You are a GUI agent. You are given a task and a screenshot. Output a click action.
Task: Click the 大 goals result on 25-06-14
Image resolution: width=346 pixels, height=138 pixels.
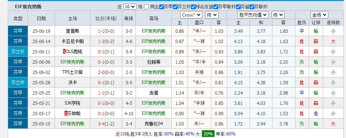(333, 41)
